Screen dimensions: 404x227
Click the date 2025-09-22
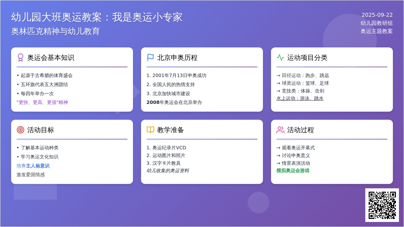(x=377, y=15)
